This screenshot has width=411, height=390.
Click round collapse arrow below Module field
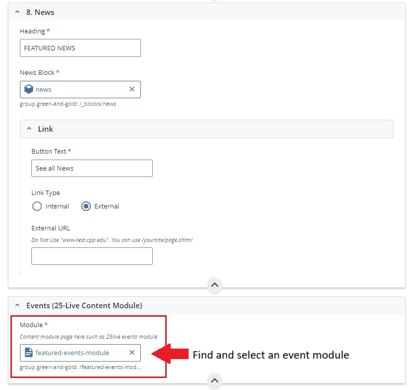tap(214, 381)
